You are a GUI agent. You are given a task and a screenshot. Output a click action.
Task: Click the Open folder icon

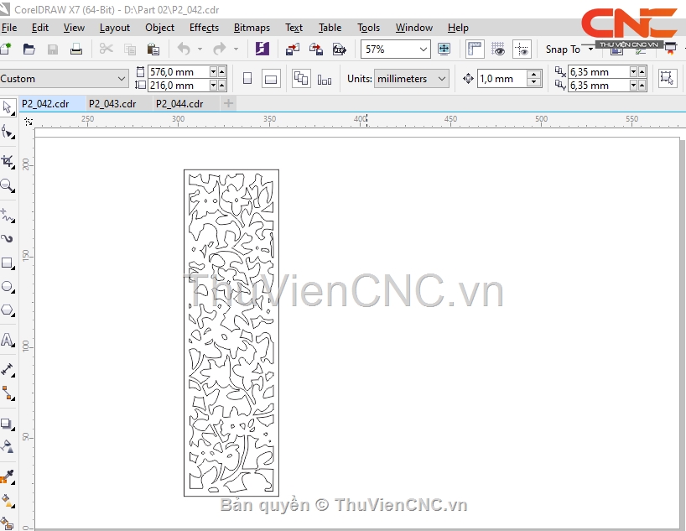tap(29, 49)
